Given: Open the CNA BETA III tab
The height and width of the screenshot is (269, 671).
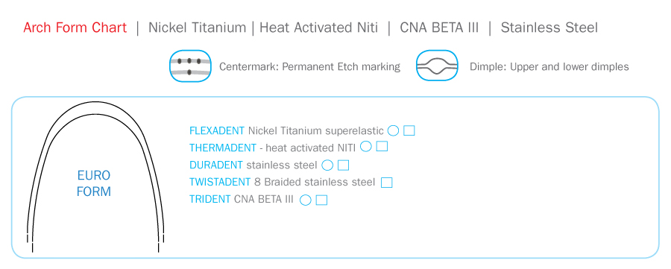Looking at the screenshot, I should coord(439,28).
